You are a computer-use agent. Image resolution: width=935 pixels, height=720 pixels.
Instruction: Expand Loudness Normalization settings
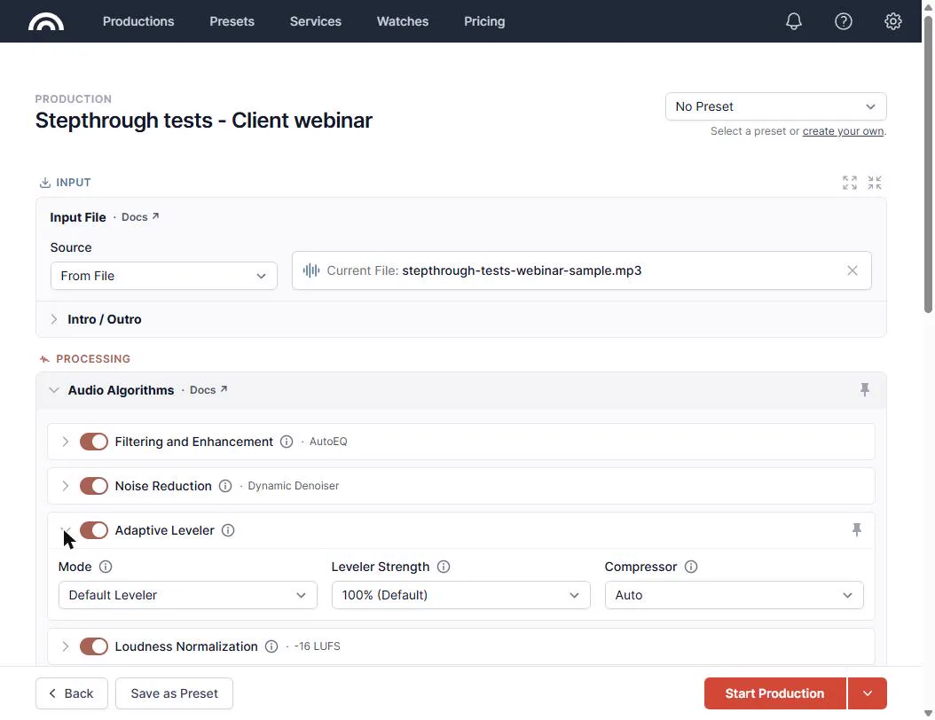[x=65, y=646]
